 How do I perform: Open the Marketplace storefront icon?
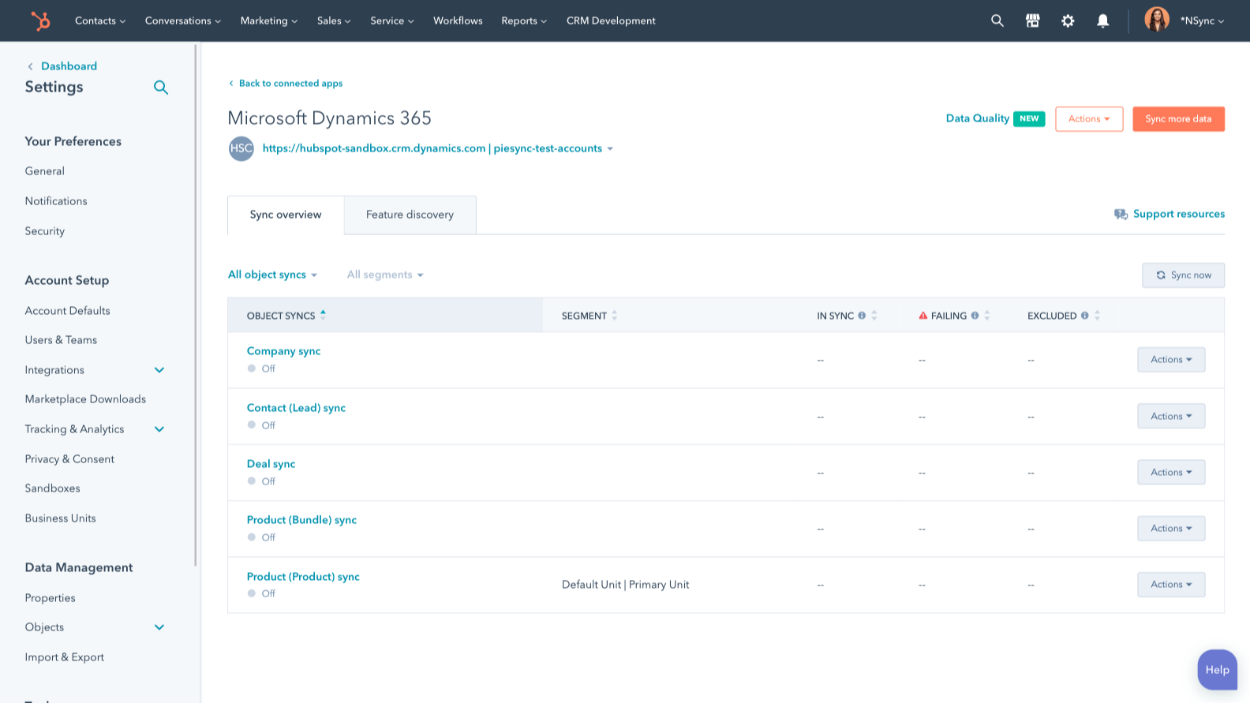[1032, 21]
